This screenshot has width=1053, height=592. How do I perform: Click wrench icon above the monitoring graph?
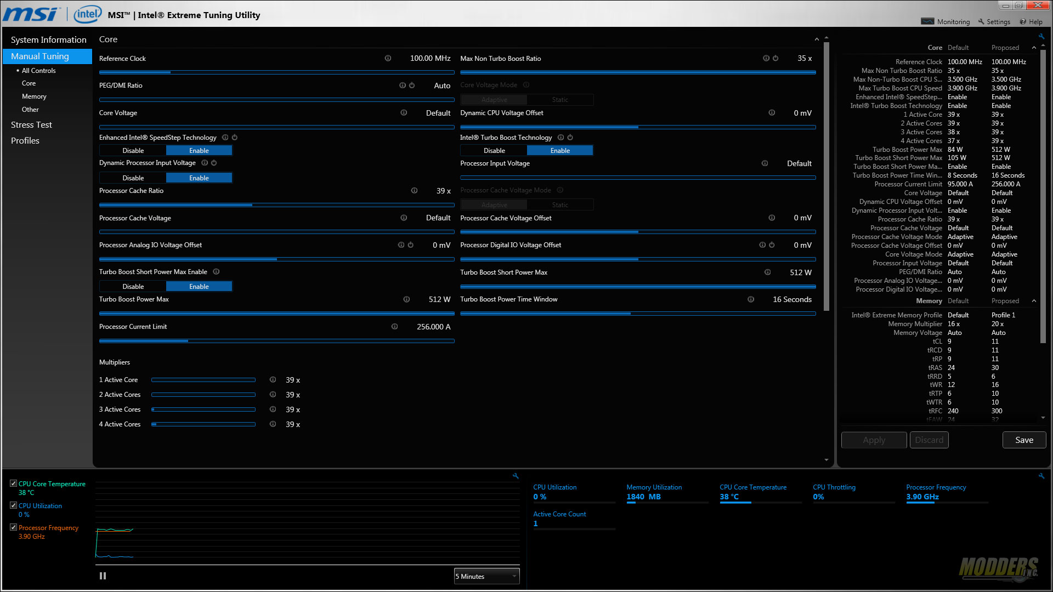coord(516,476)
